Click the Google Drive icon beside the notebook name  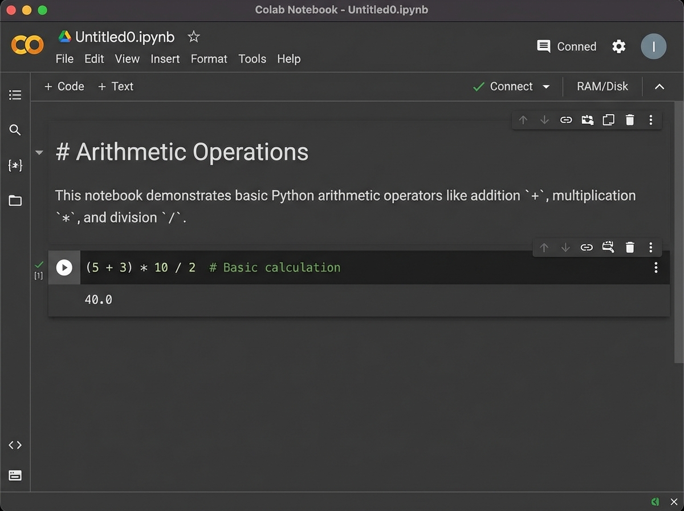[x=64, y=37]
